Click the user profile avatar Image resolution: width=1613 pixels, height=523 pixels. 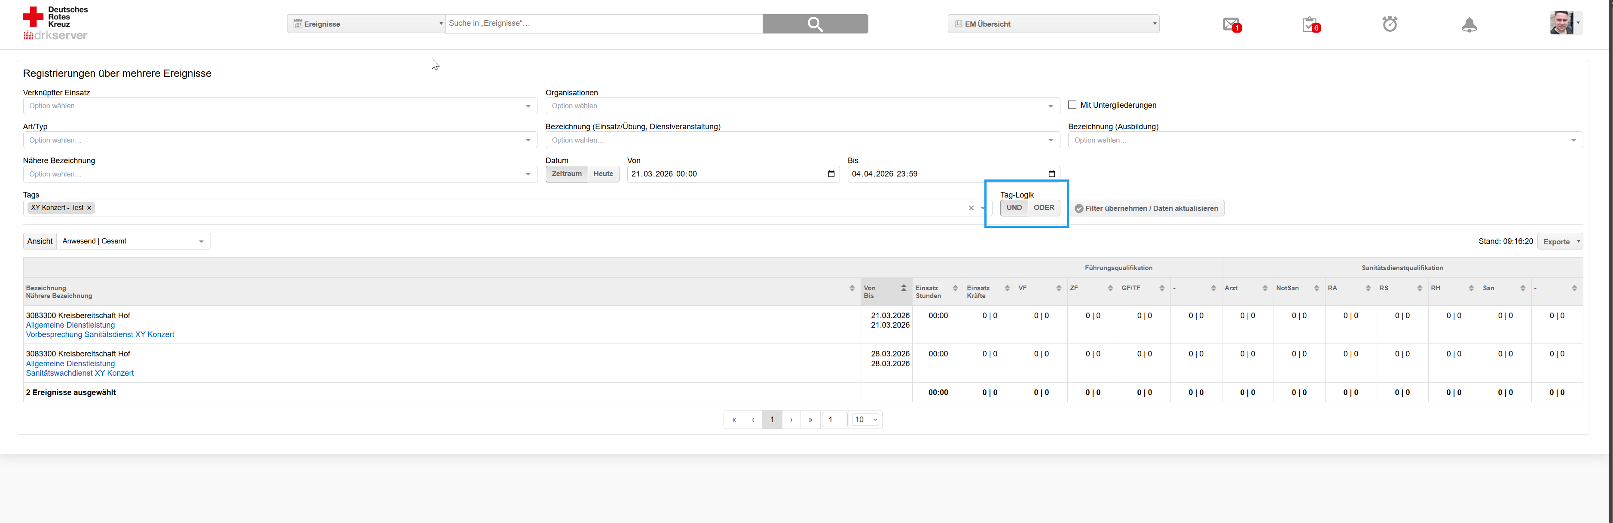(1561, 22)
